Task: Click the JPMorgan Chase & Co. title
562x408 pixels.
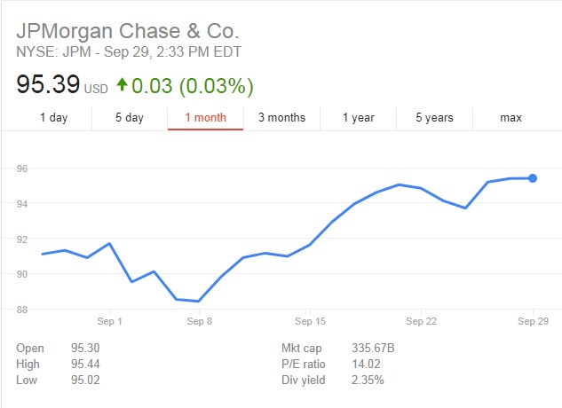Action: tap(128, 29)
